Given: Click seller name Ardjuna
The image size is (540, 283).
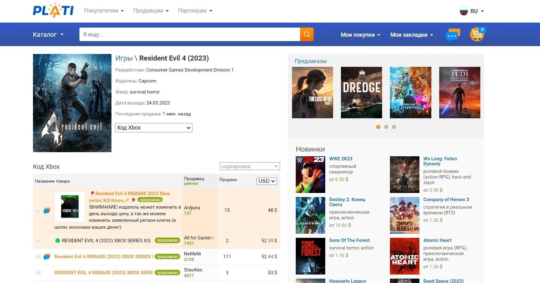Looking at the screenshot, I should (x=192, y=208).
